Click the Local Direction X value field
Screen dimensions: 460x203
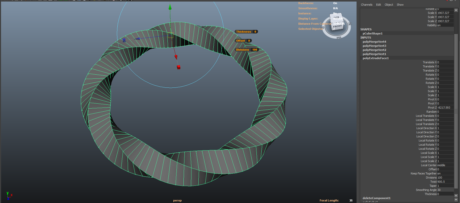click(445, 128)
